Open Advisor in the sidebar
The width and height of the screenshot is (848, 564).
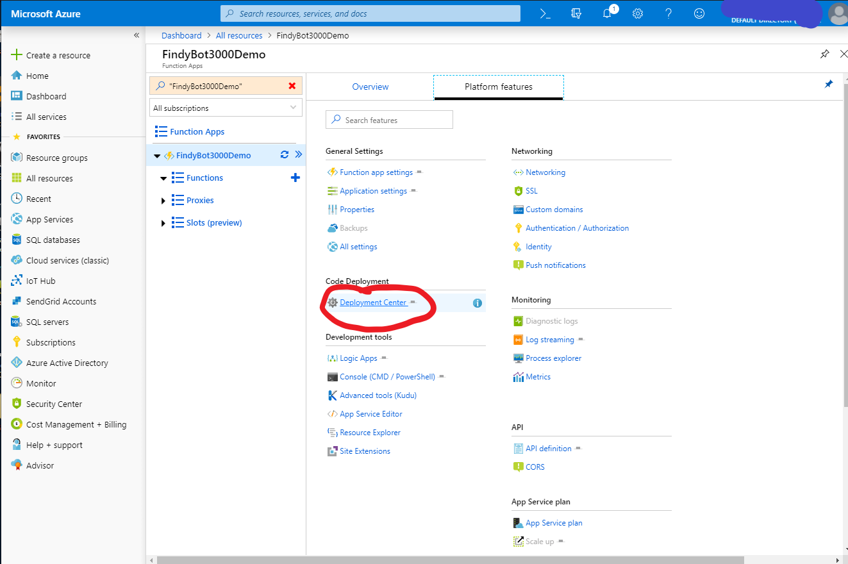[40, 465]
